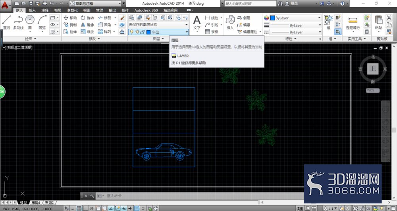Click the Array (阵列) command
397x211 pixels.
click(x=104, y=32)
